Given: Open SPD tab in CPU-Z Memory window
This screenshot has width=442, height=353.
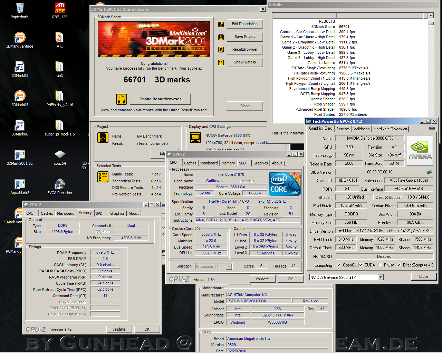Looking at the screenshot, I should pos(99,213).
